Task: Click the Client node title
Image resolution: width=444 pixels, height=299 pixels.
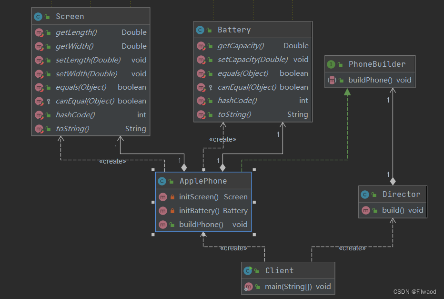Action: (x=280, y=271)
